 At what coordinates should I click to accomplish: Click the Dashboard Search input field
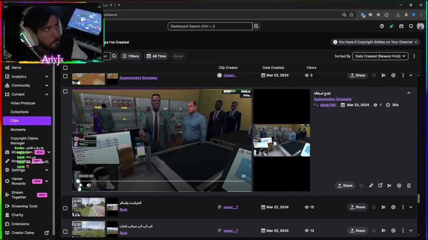(x=210, y=26)
